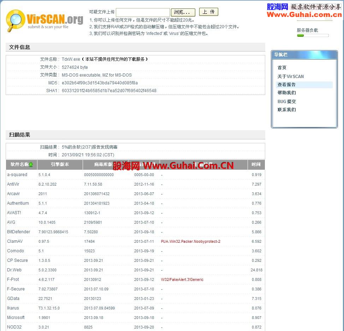Click the a-squared row name

point(17,175)
